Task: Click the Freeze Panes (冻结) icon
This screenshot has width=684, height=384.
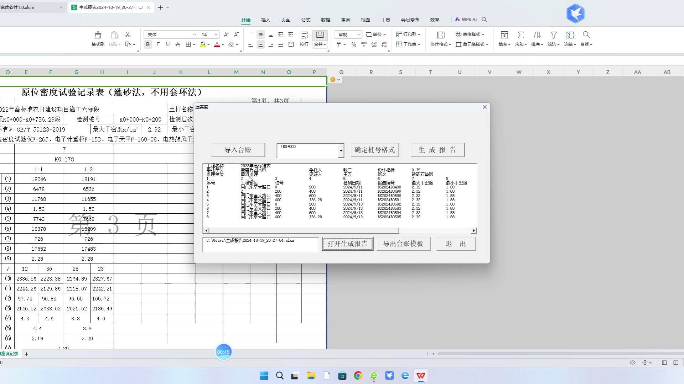Action: click(570, 35)
